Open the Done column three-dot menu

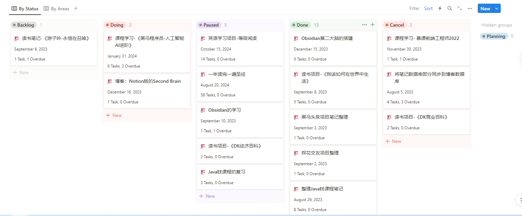point(364,25)
